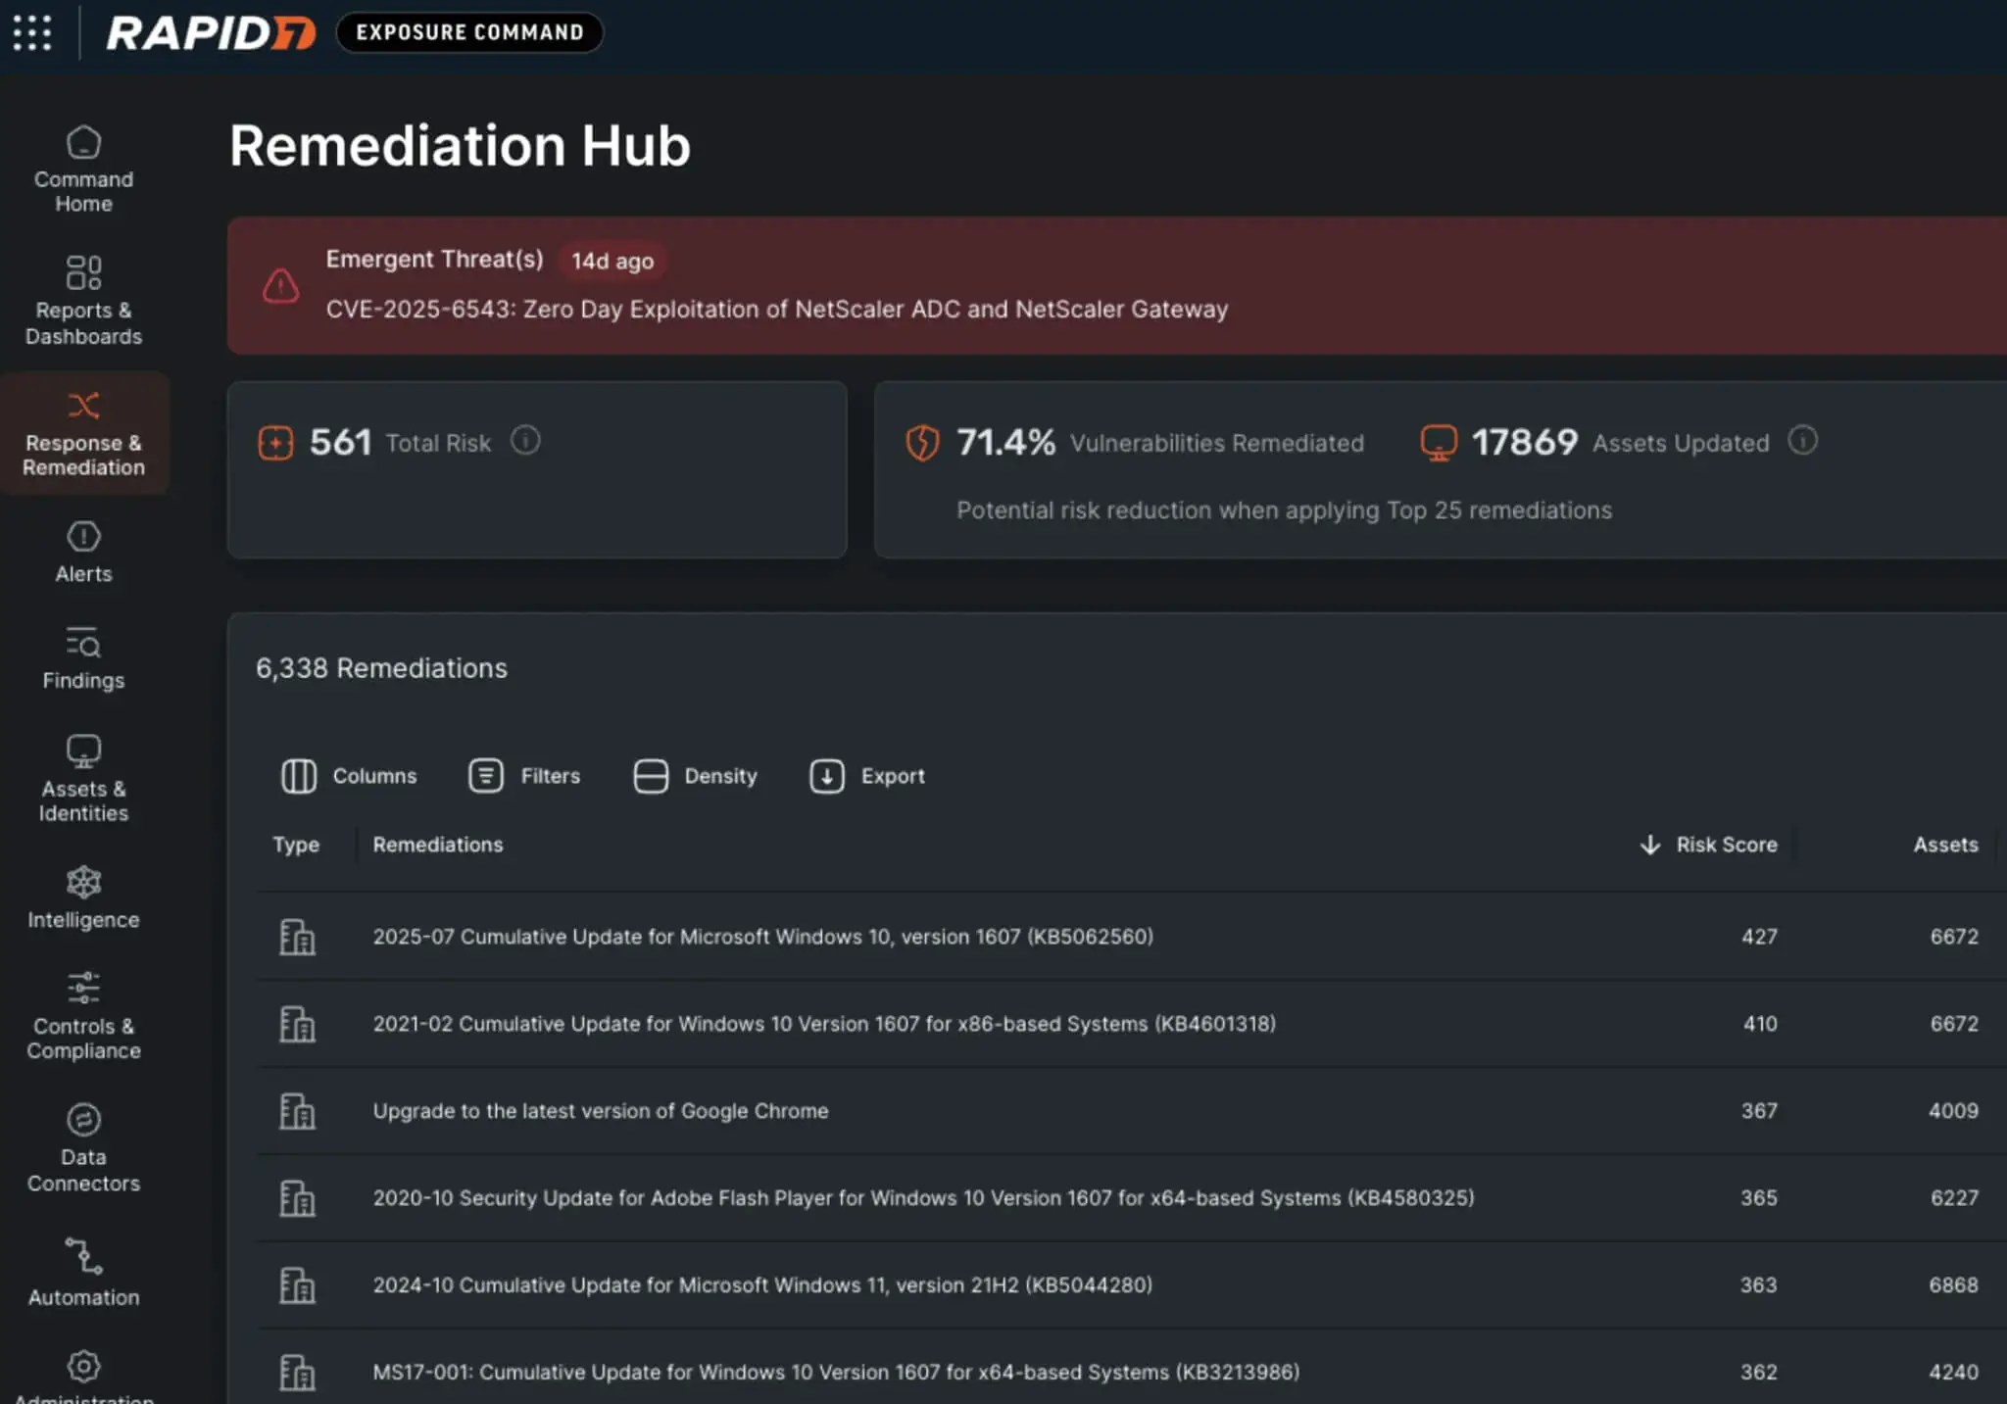Select Response & Remediation sidebar item
This screenshot has width=2007, height=1404.
(83, 433)
